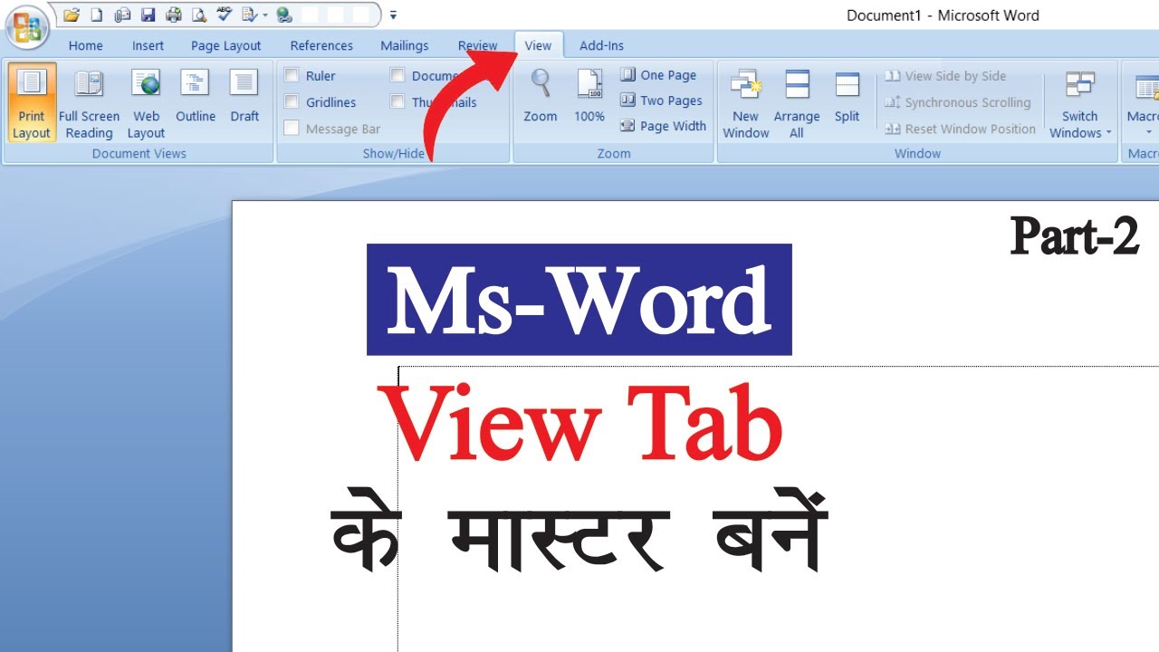Open the Insert ribbon tab
Screen dimensions: 1159x652
coord(148,45)
